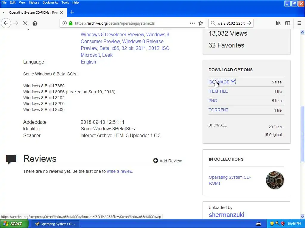Open the write a review link
The height and width of the screenshot is (228, 305).
coord(120,171)
